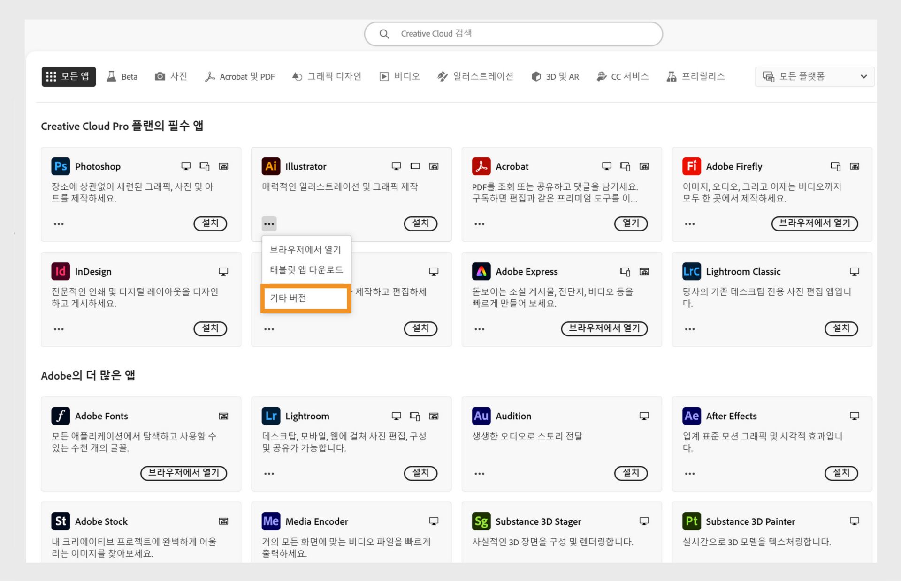Switch to the 3D 및 AR tab

click(555, 76)
